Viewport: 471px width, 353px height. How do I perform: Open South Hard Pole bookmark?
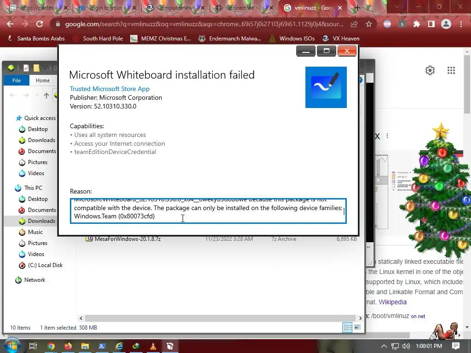tap(98, 39)
